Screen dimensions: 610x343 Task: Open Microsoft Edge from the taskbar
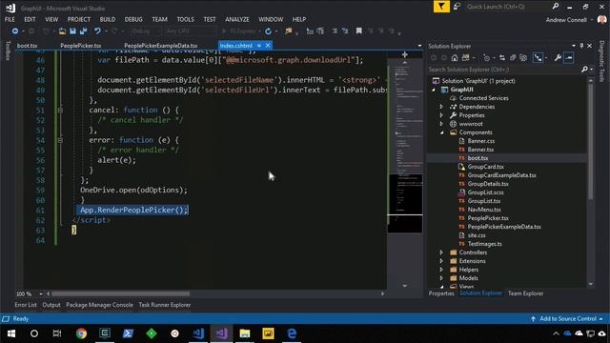click(x=292, y=333)
